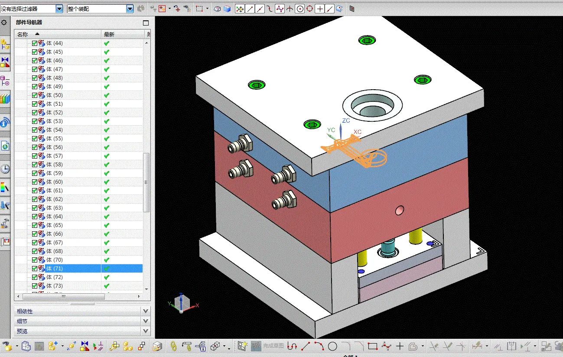Click the navigator settings gear icon
This screenshot has height=357, width=563.
[5, 23]
